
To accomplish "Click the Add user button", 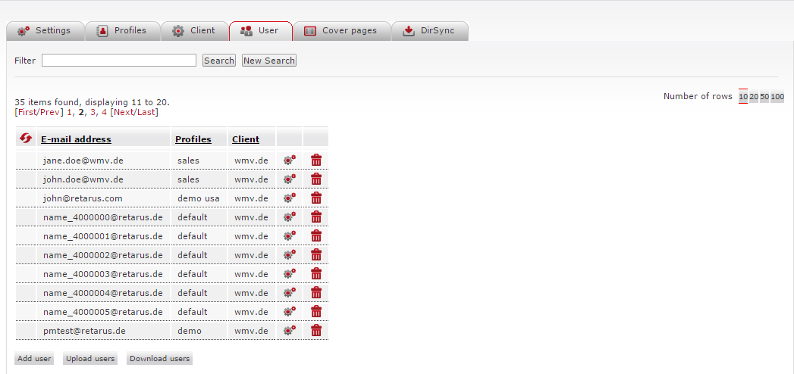I will click(x=34, y=359).
